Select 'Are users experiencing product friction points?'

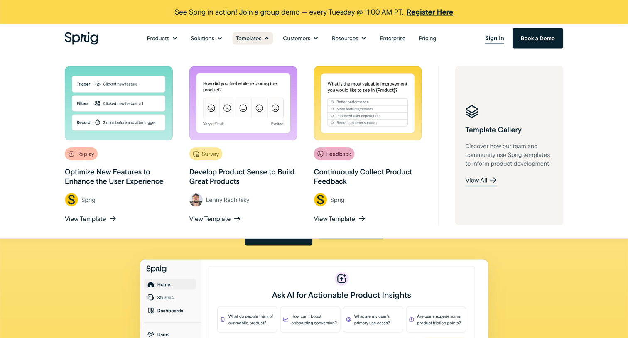436,320
